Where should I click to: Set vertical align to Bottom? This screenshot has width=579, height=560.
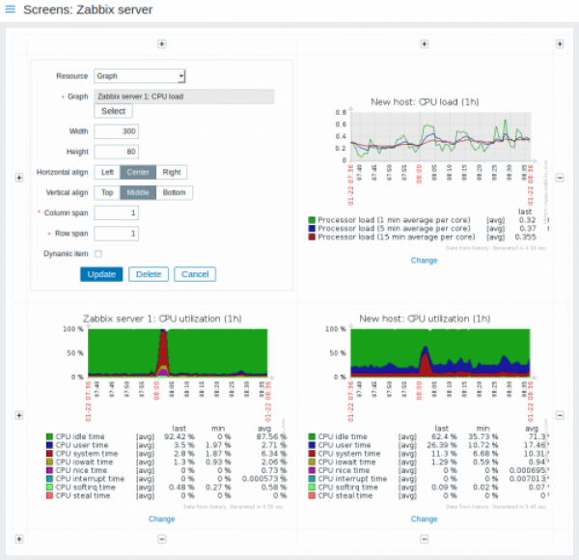[174, 192]
